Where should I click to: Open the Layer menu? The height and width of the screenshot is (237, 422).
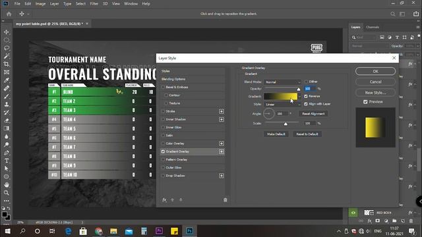pyautogui.click(x=54, y=4)
